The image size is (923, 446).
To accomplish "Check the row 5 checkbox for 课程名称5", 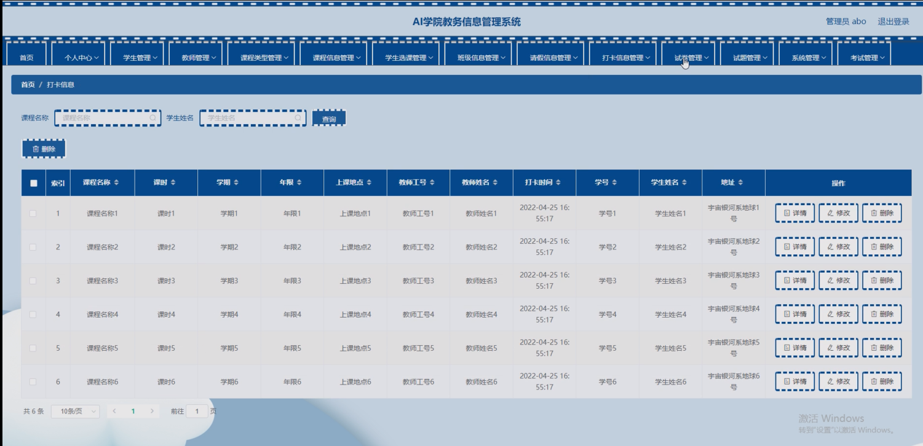I will 33,348.
